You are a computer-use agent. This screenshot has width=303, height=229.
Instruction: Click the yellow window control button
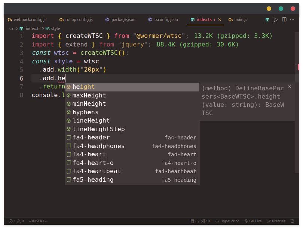pyautogui.click(x=269, y=9)
